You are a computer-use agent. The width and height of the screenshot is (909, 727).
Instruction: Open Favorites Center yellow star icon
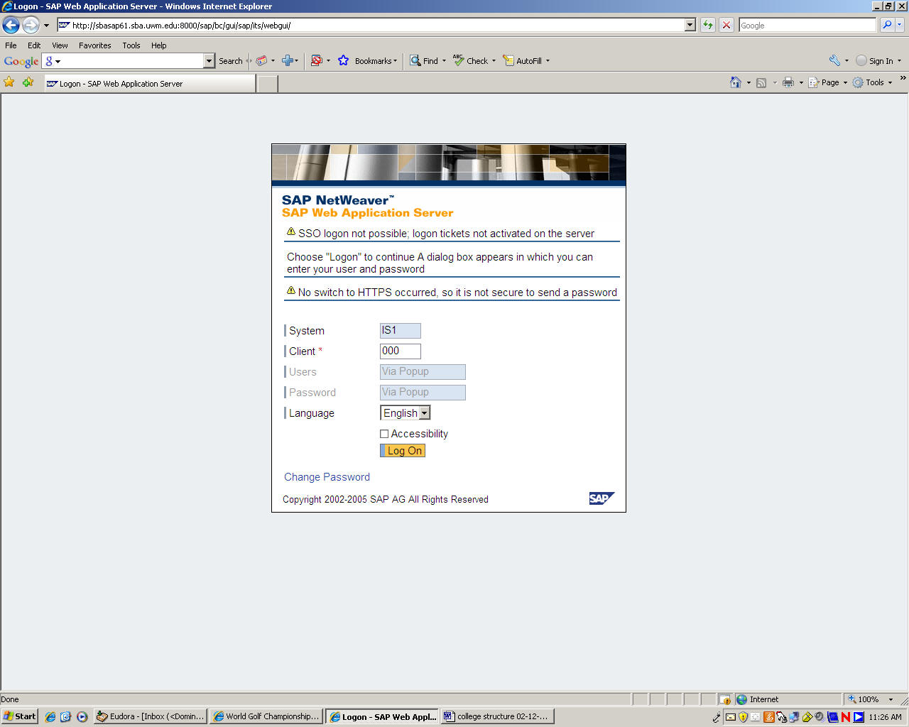coord(9,82)
